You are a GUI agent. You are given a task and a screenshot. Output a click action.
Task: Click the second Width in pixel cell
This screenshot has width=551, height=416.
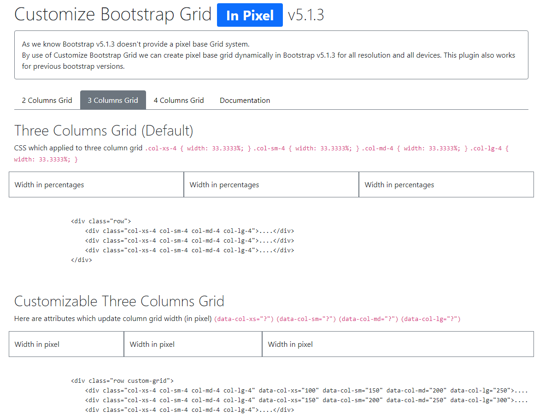193,344
